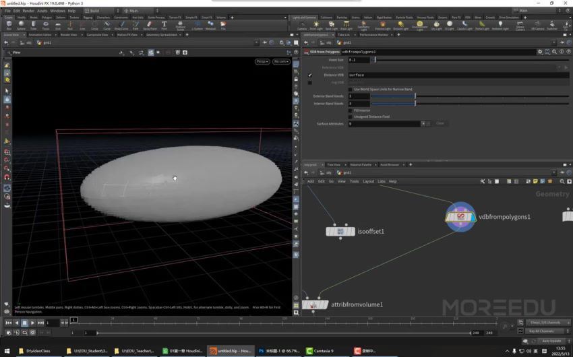
Task: Open the Persp viewport dropdown
Action: pos(262,61)
